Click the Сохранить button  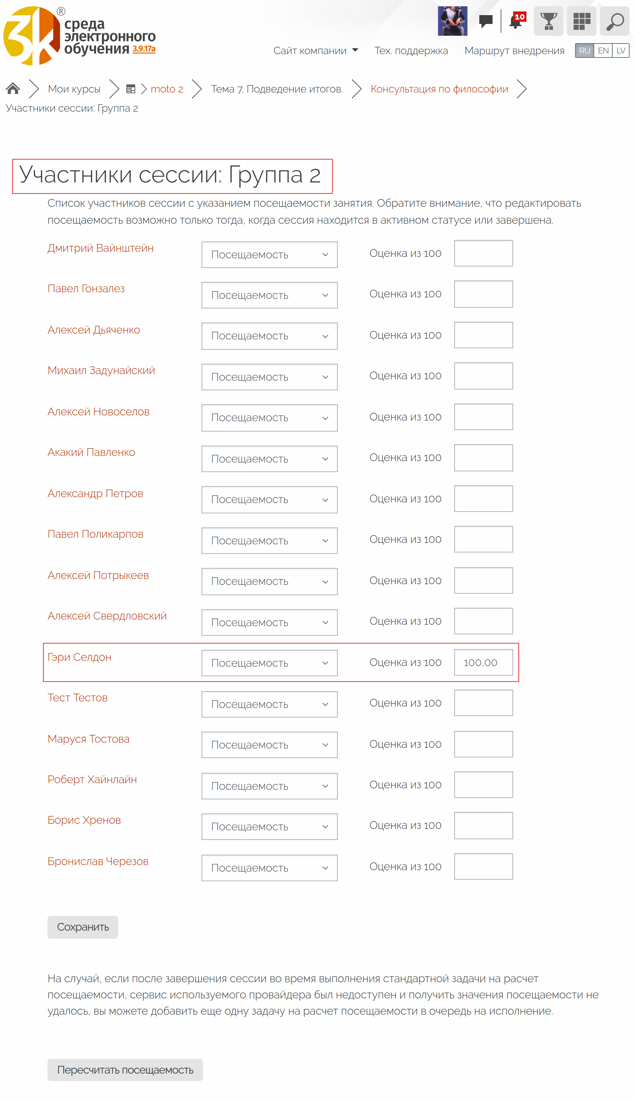pos(83,927)
